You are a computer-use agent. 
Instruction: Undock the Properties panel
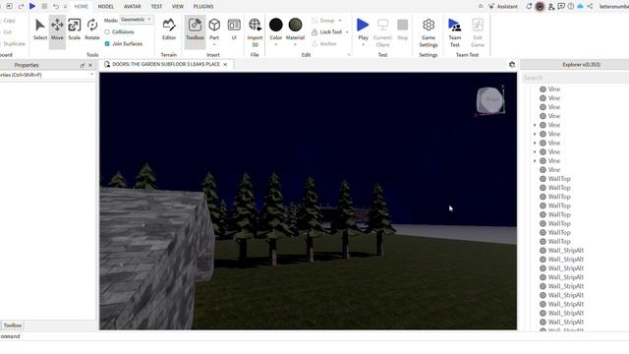[83, 65]
